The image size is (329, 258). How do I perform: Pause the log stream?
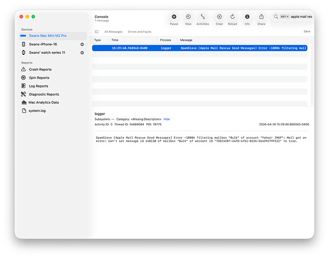tap(174, 17)
